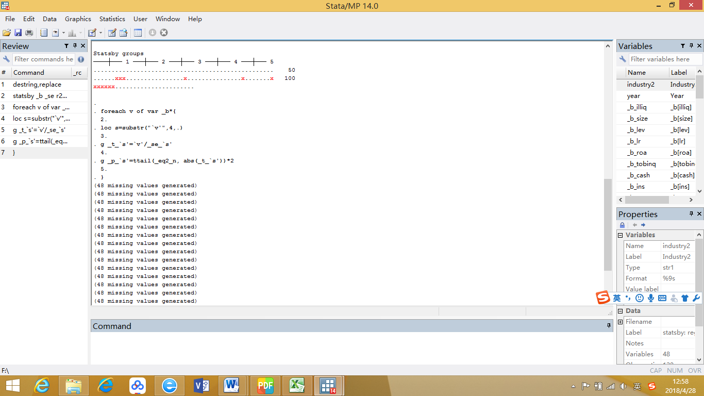Toggle the Review panel filter funnel icon
This screenshot has height=396, width=704.
point(66,46)
